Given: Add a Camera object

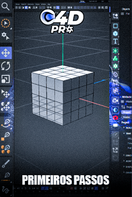Looking at the screenshot, I should coord(115,101).
